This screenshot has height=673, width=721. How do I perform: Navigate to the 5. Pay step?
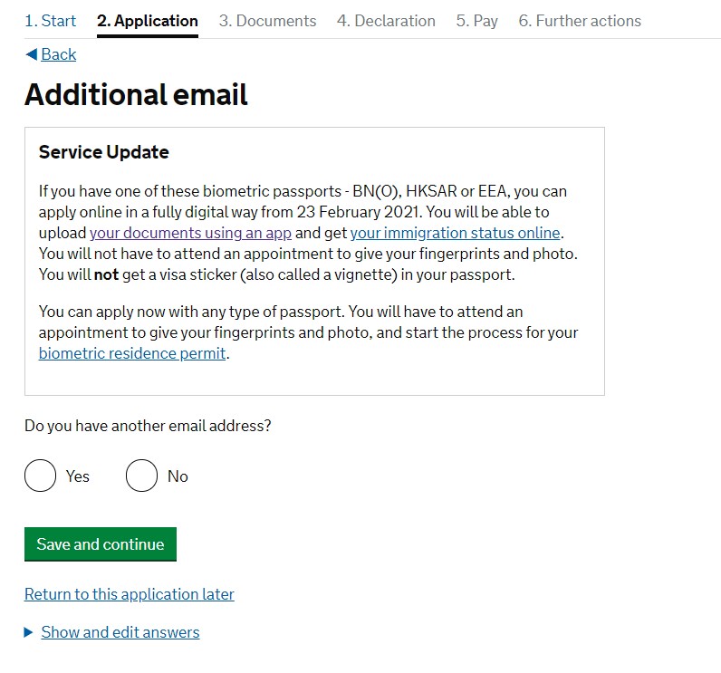tap(476, 21)
